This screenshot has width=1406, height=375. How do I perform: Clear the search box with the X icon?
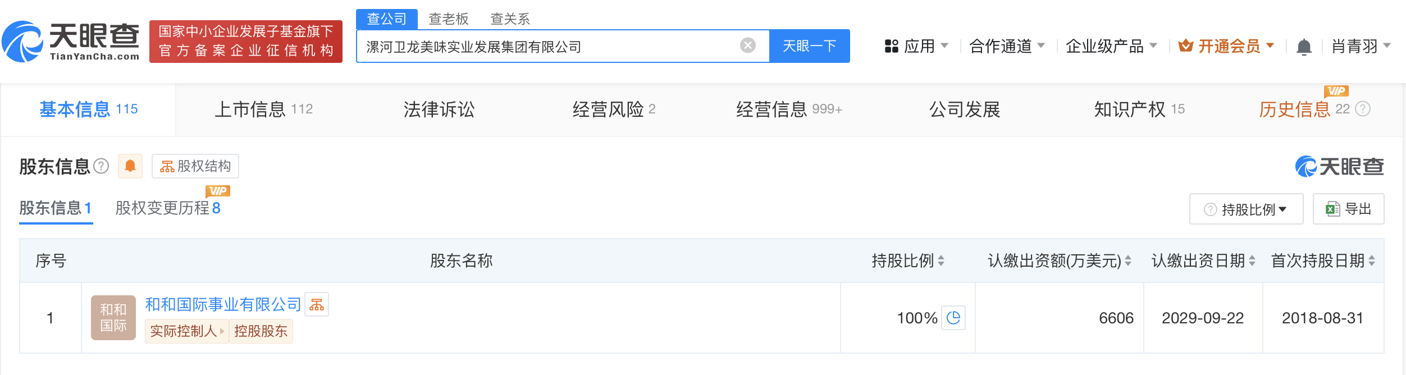coord(747,45)
